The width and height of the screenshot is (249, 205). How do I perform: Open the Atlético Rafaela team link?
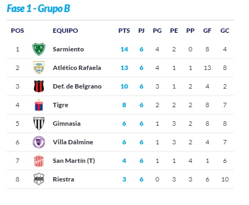coord(77,68)
